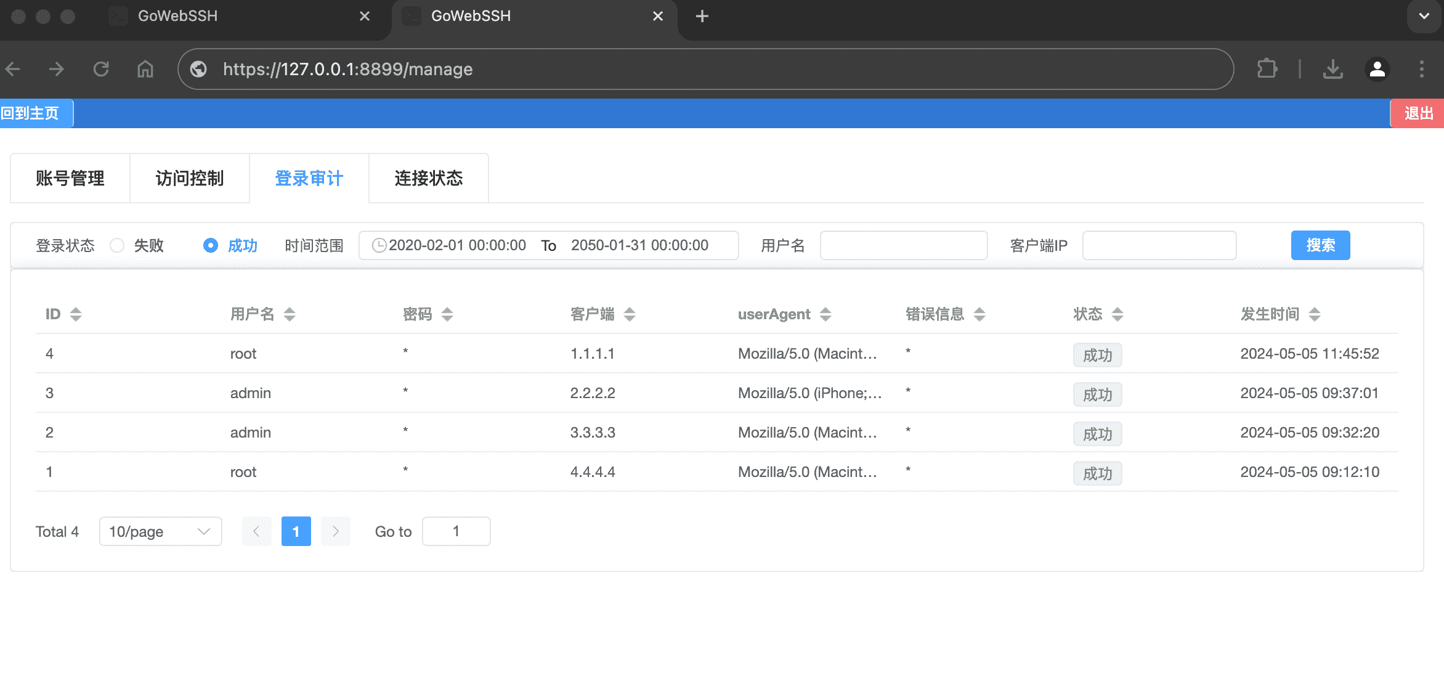The width and height of the screenshot is (1444, 673).
Task: Click 成功 status tag in row 2
Action: click(1098, 434)
